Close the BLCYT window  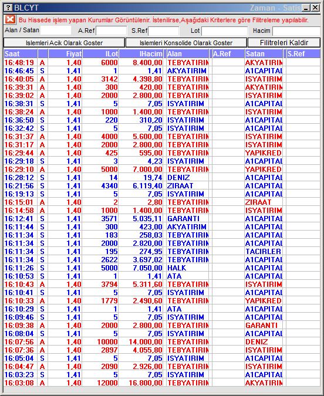pyautogui.click(x=315, y=8)
